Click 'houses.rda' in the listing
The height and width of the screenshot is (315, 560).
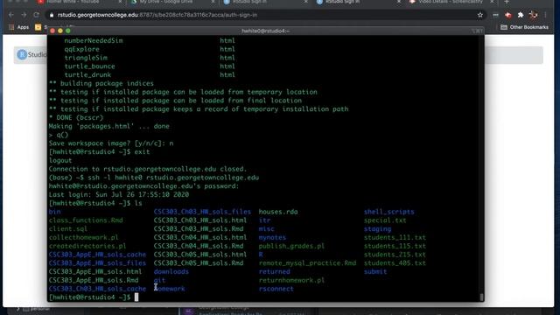[278, 212]
